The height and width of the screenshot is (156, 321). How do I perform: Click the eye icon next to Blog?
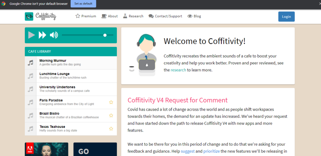(x=190, y=16)
